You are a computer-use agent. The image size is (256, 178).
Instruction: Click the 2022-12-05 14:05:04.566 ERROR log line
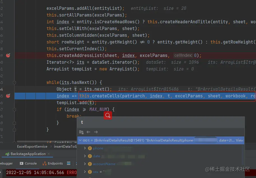pyautogui.click(x=41, y=172)
